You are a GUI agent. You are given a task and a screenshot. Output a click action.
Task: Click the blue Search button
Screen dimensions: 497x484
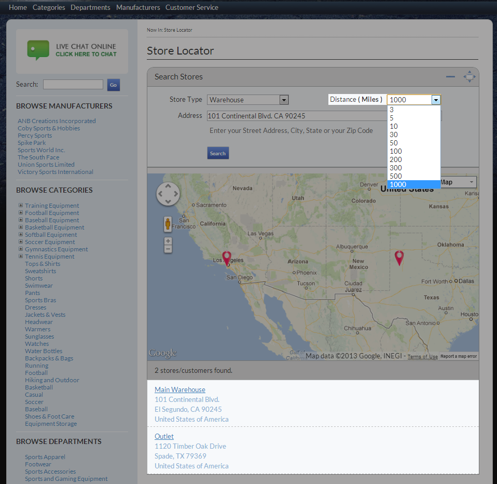[x=218, y=153]
